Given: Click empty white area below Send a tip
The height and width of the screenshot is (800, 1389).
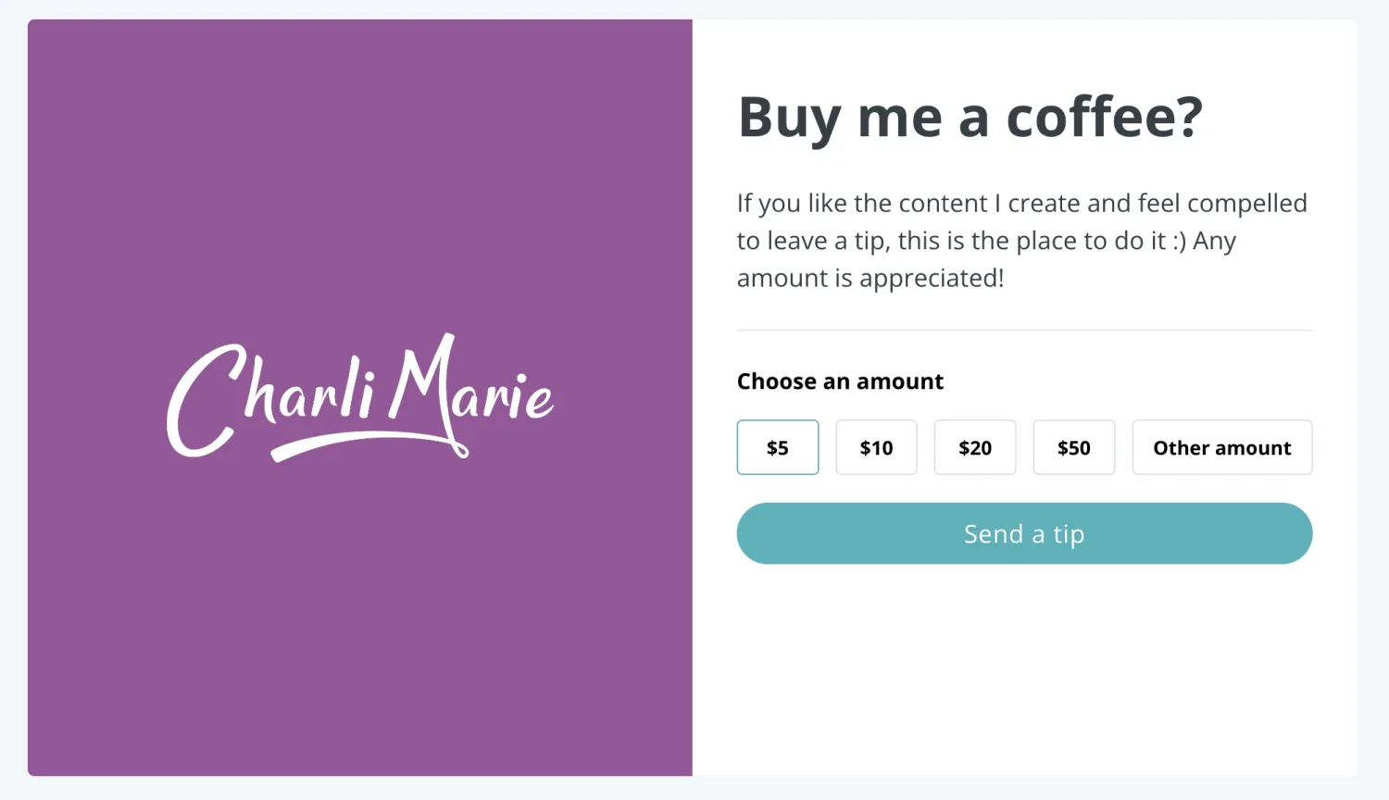Looking at the screenshot, I should click(x=1024, y=667).
